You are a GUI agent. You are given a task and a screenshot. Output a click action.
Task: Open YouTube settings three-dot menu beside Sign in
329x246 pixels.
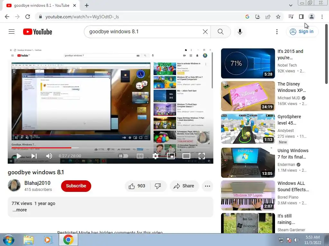click(277, 32)
